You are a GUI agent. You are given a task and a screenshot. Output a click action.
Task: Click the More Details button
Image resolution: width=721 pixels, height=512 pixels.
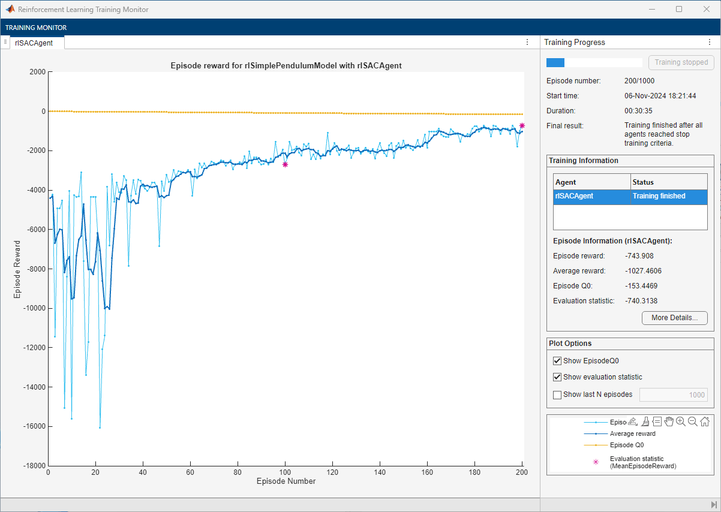coord(674,318)
